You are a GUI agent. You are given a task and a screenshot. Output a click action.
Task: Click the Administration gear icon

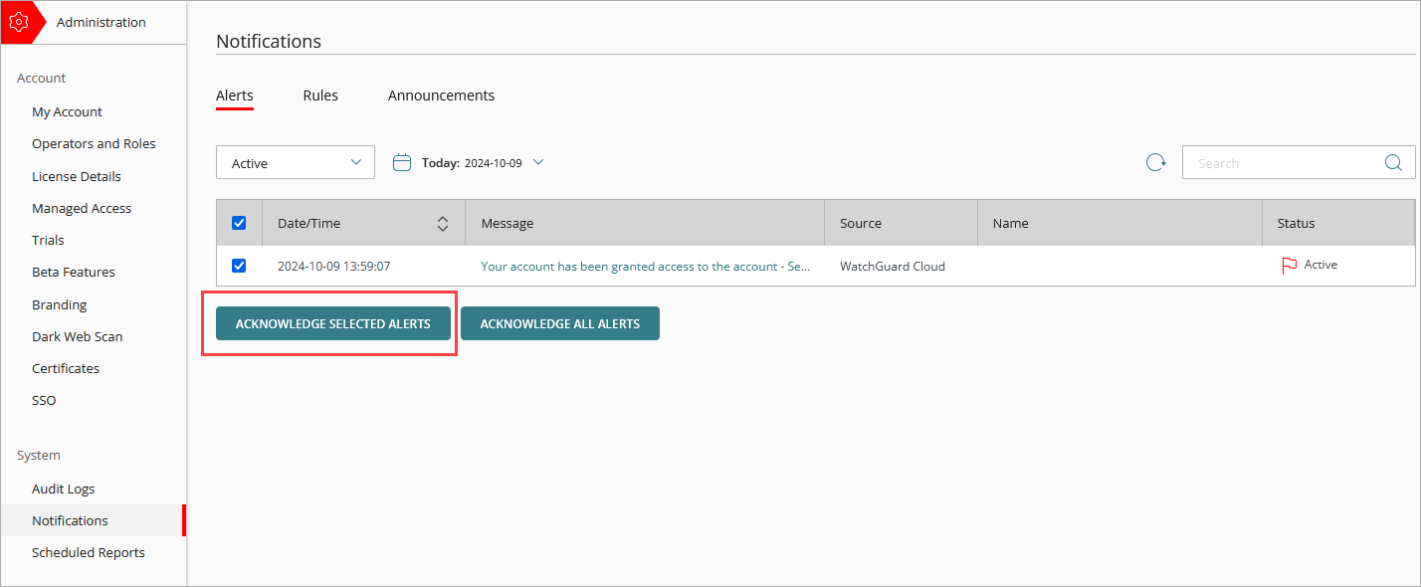click(x=19, y=22)
